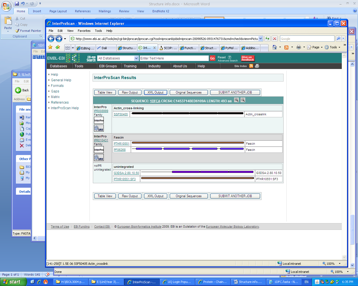Click the help question mark next to Reset

230,57
